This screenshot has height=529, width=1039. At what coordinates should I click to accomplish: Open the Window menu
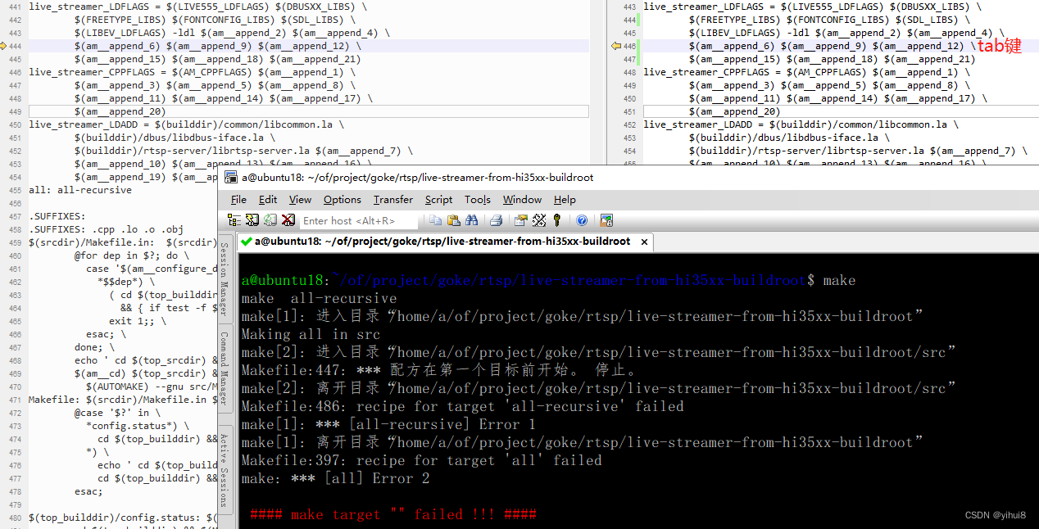(x=522, y=200)
